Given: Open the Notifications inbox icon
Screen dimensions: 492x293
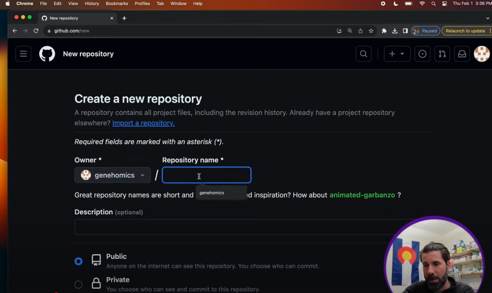Looking at the screenshot, I should tap(462, 54).
